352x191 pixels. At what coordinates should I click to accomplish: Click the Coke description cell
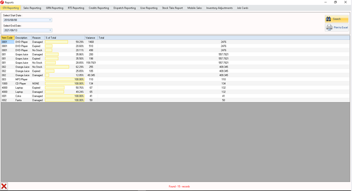pos(23,96)
